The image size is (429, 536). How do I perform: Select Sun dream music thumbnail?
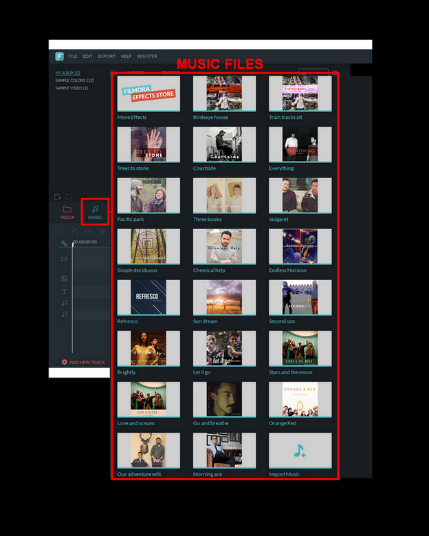(x=224, y=297)
